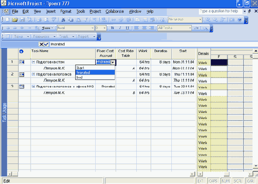The image size is (258, 184).
Task: Collapse the 'Подготовка стен' task outline
Action: pyautogui.click(x=34, y=62)
